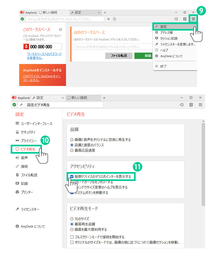Image resolution: width=216 pixels, height=257 pixels.
Task: Open the hamburger menu in the ビデオ再生 settings window
Action: 200,105
